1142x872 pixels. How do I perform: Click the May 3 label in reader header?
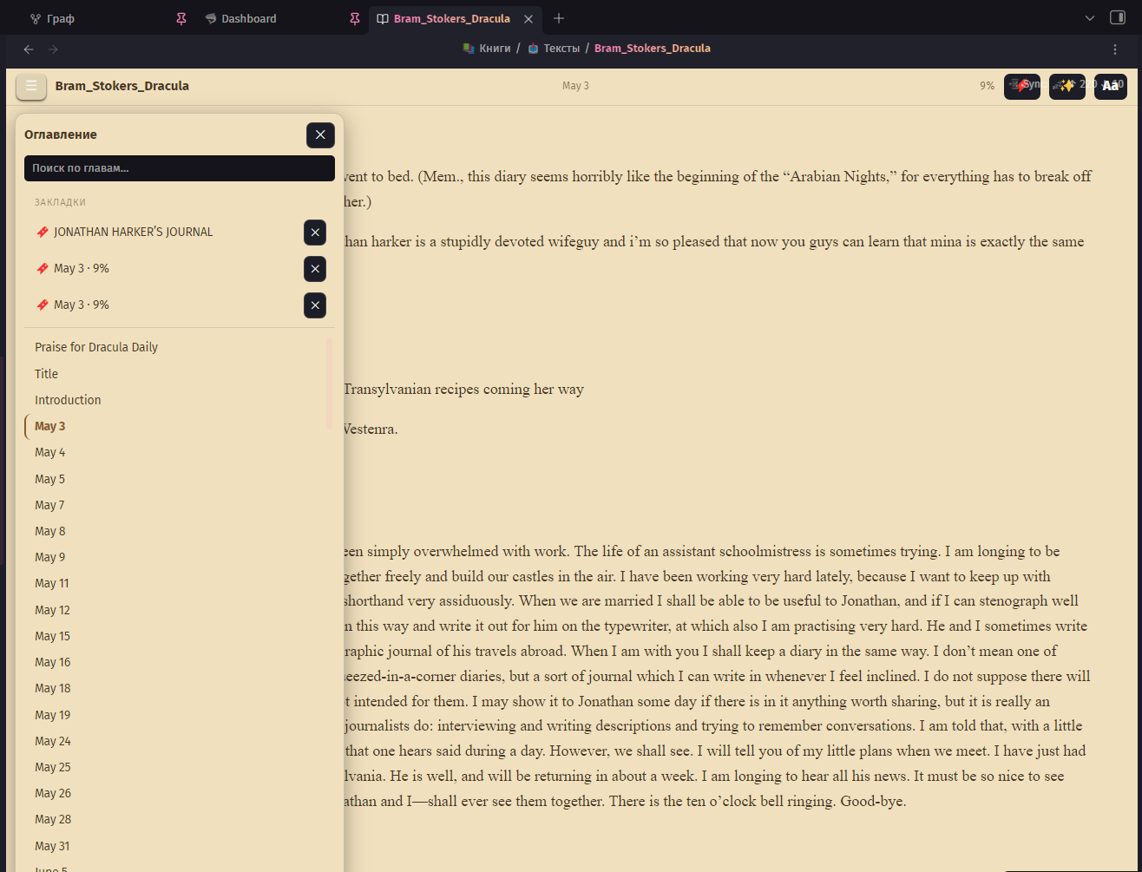coord(575,86)
